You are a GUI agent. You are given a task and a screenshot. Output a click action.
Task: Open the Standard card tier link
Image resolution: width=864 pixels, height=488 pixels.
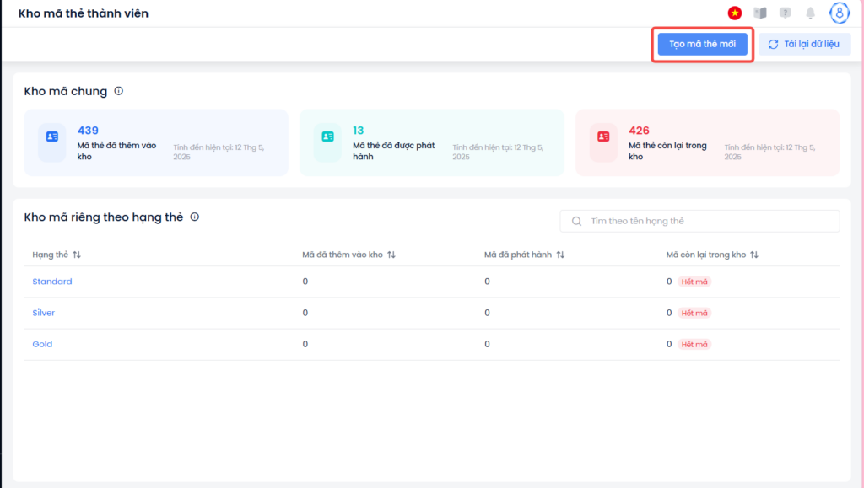click(x=52, y=282)
